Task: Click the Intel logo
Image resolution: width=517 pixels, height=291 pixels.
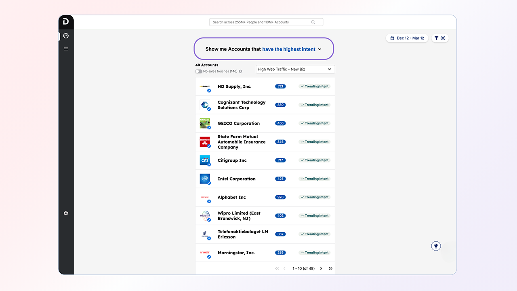Action: click(x=205, y=179)
